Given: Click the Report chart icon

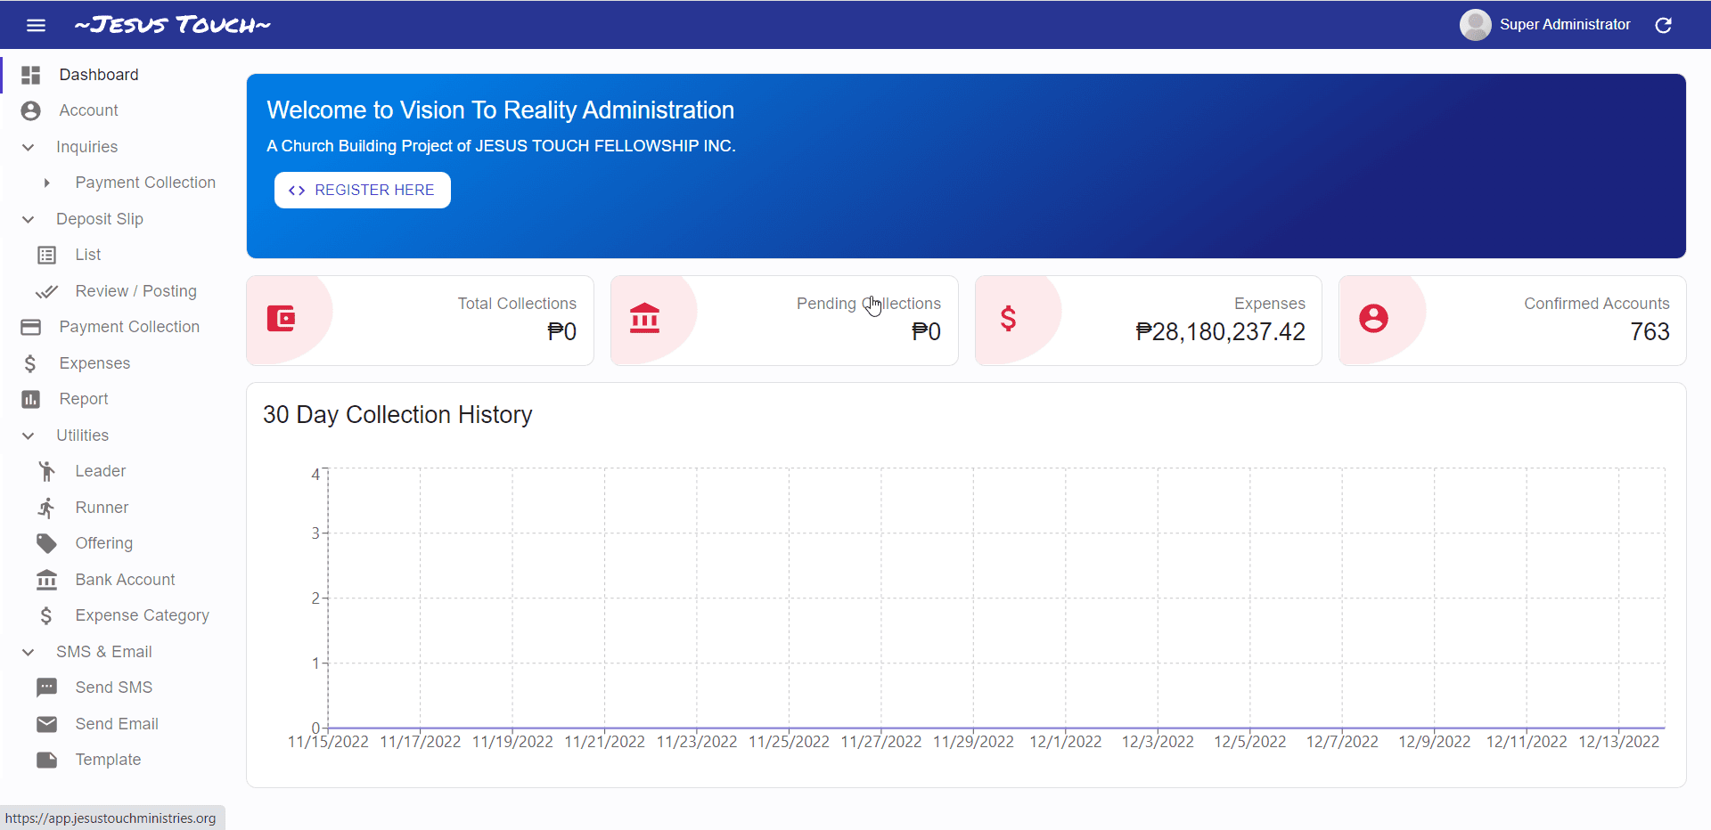Looking at the screenshot, I should tap(31, 399).
